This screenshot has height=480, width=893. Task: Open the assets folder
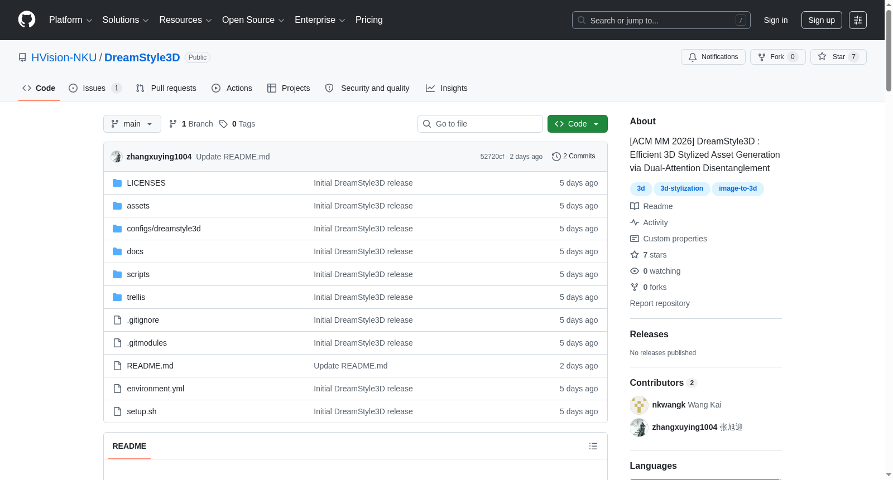coord(138,206)
